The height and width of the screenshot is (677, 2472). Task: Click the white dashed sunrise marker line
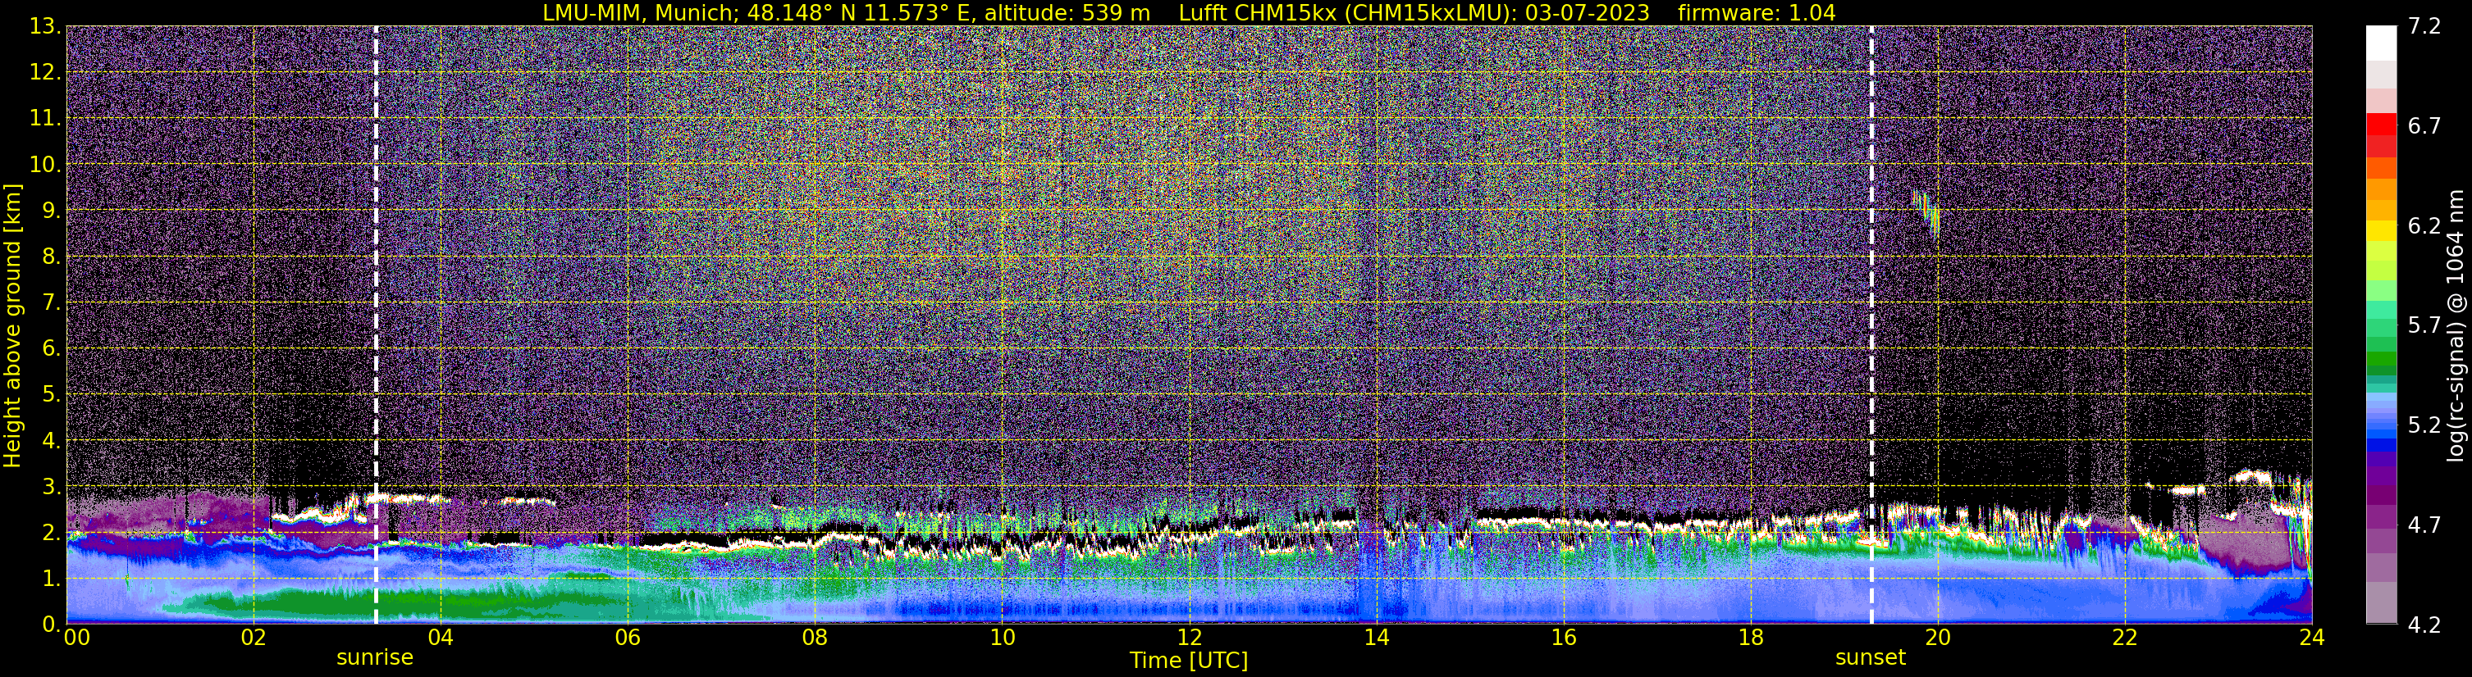tap(375, 324)
